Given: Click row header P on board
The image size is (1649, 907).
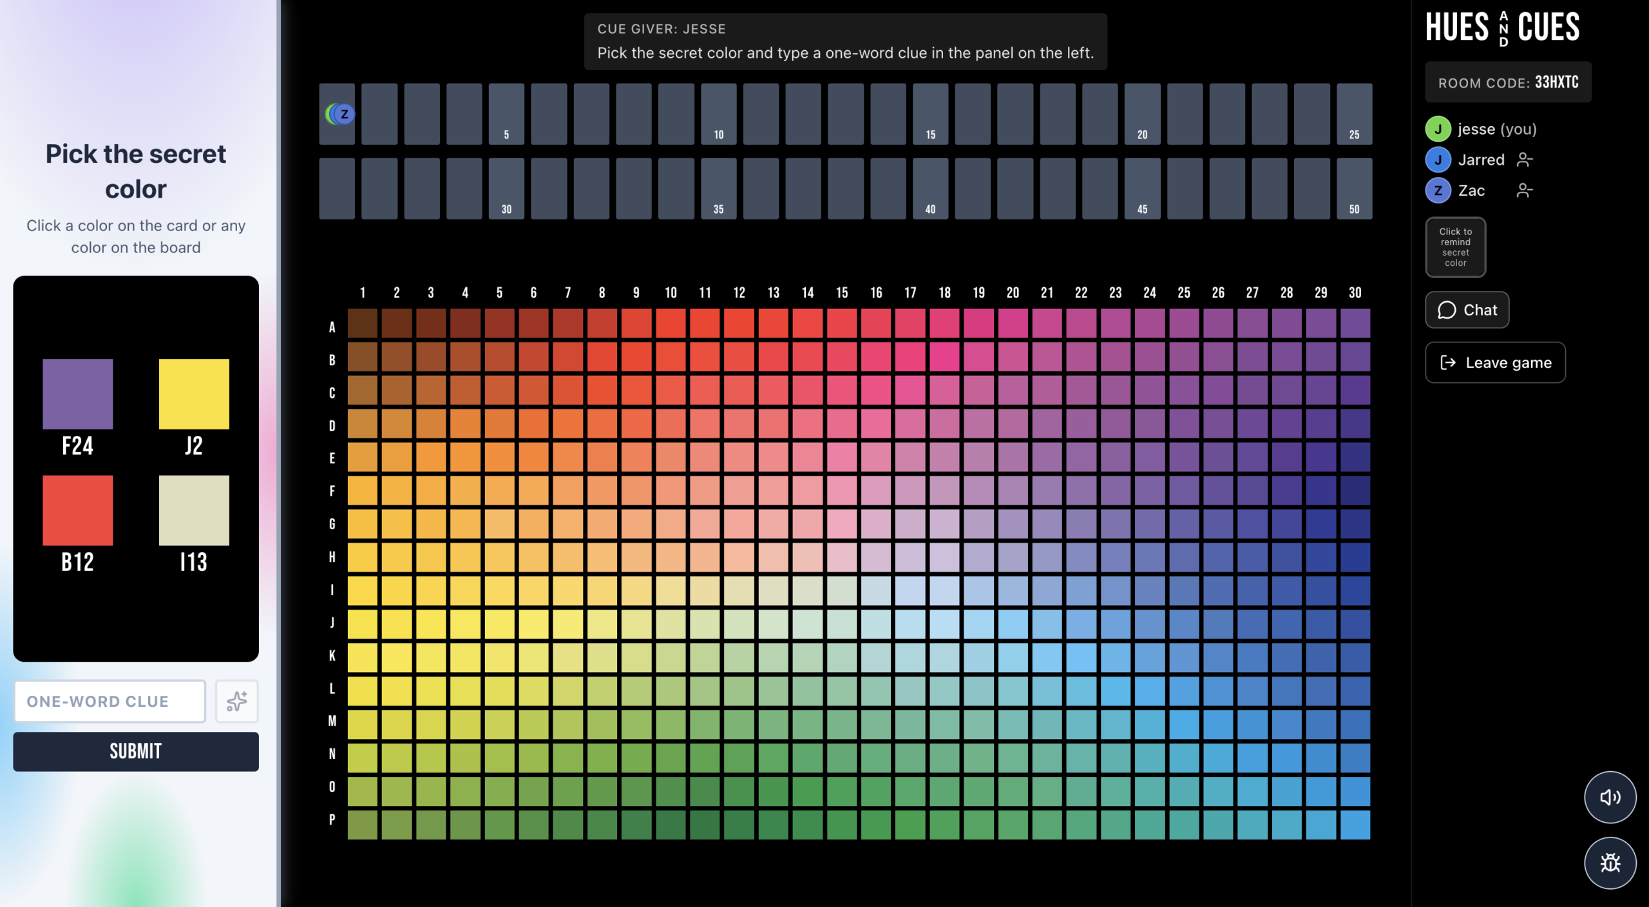Looking at the screenshot, I should point(332,819).
